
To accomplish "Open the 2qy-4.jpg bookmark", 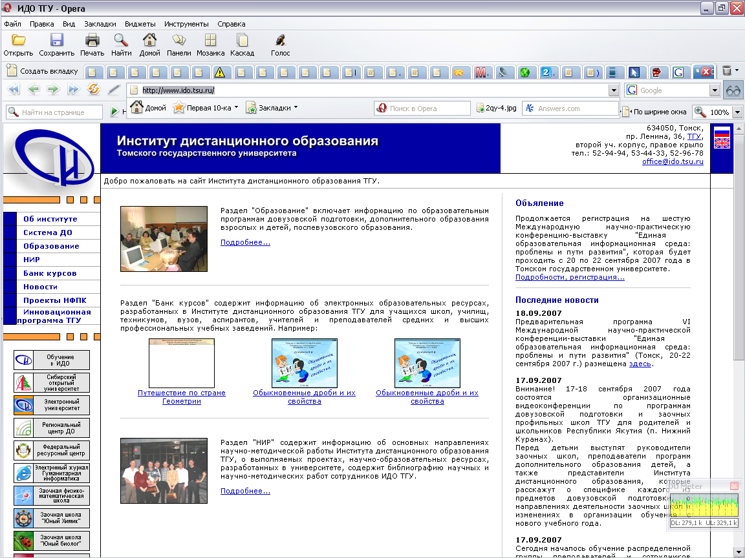I will (496, 108).
